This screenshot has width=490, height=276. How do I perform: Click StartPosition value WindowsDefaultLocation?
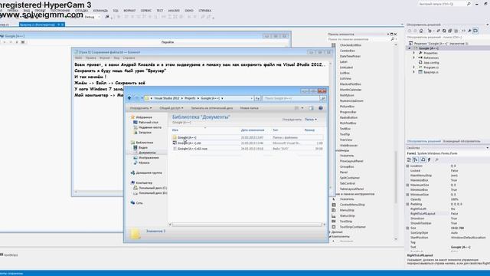click(x=469, y=238)
